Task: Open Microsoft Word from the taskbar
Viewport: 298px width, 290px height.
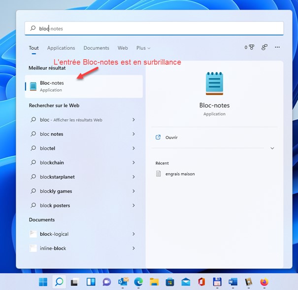Action: click(233, 282)
